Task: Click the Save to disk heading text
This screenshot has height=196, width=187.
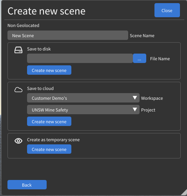Action: [39, 49]
